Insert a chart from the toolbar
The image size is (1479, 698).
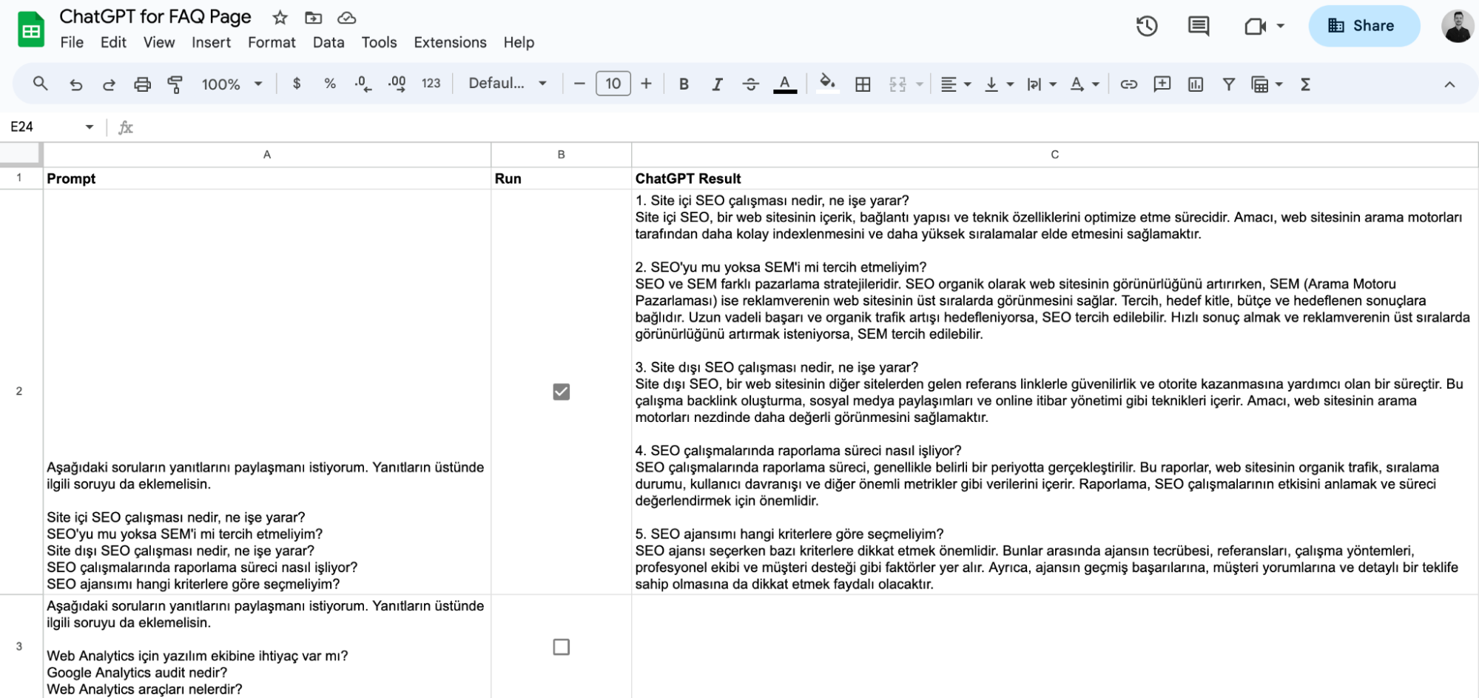tap(1196, 84)
